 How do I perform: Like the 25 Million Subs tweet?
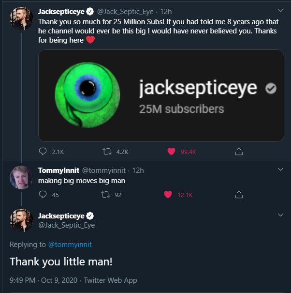[171, 152]
